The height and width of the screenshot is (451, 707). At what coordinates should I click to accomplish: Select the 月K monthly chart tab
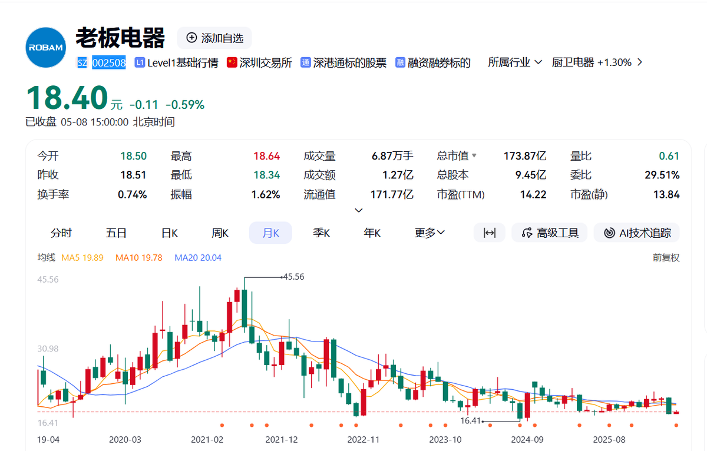[270, 233]
